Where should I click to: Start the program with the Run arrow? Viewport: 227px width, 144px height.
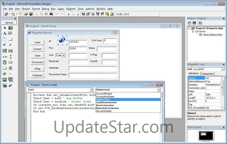click(x=69, y=14)
